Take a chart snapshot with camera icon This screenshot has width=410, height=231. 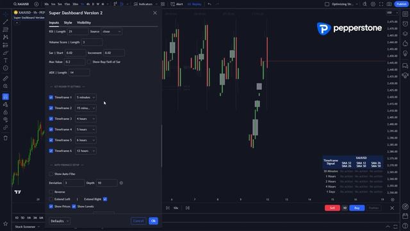point(389,4)
